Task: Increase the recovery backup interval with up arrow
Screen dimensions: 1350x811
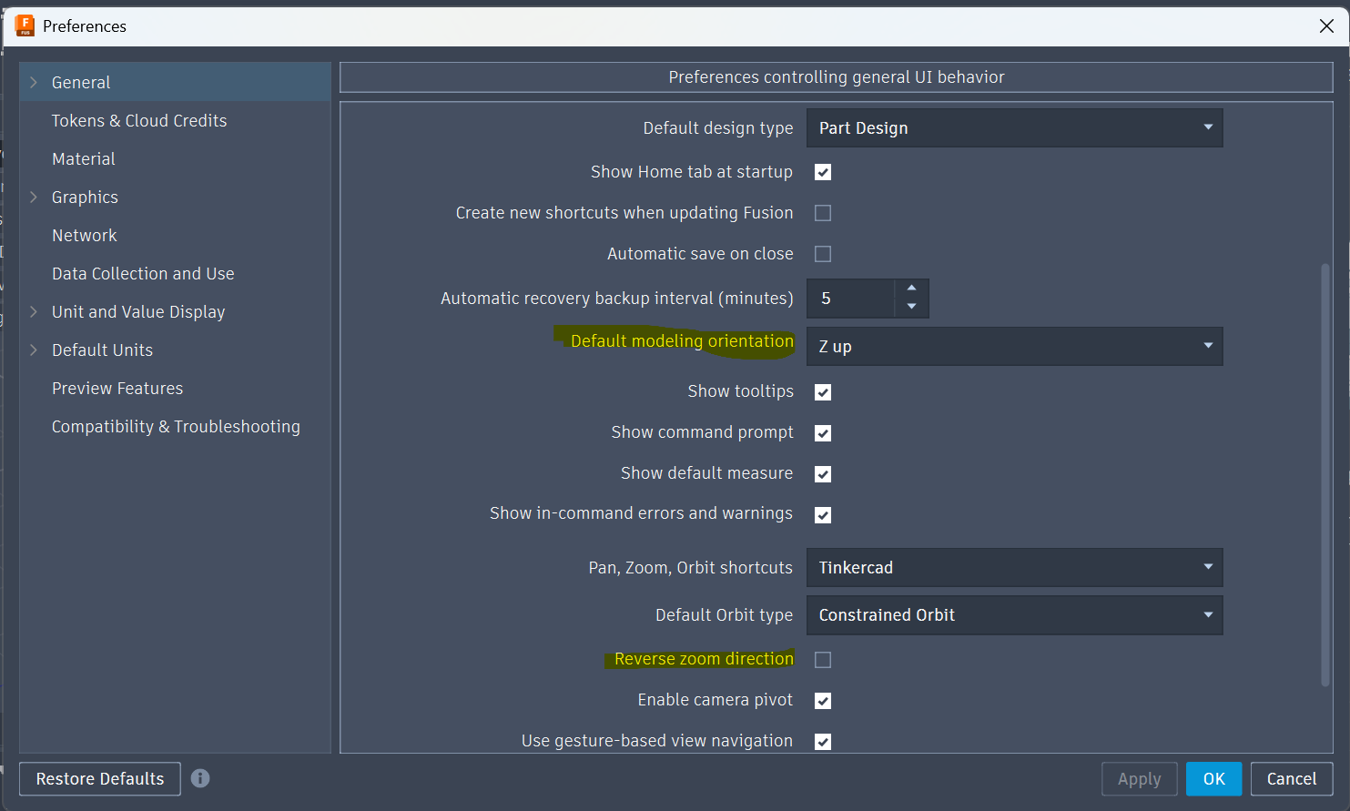Action: [x=911, y=288]
